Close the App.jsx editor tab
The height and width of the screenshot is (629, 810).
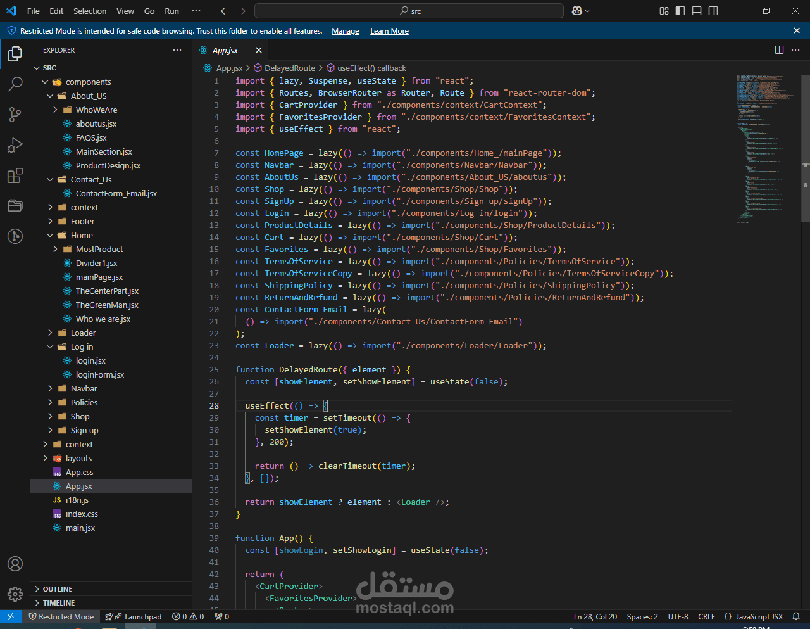pos(258,50)
